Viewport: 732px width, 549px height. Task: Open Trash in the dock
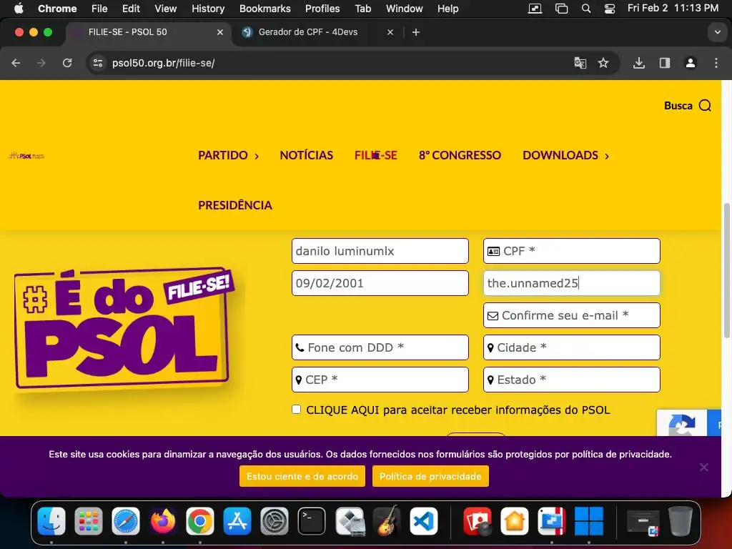tap(681, 520)
